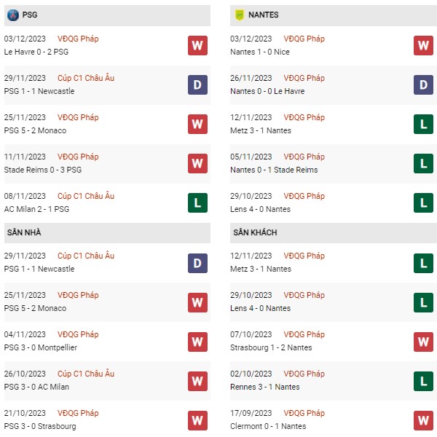Image resolution: width=437 pixels, height=437 pixels.
Task: Click L badge for AC Milan 2-1 PSG
Action: (x=197, y=202)
